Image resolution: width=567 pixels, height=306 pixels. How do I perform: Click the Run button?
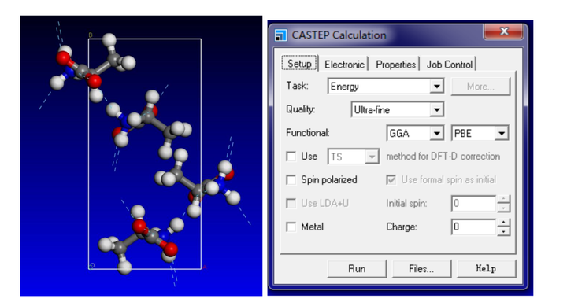(357, 269)
